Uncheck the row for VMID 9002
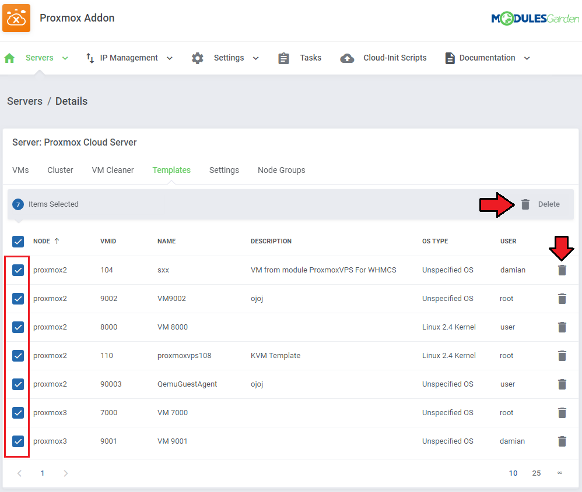The height and width of the screenshot is (492, 582). point(18,299)
